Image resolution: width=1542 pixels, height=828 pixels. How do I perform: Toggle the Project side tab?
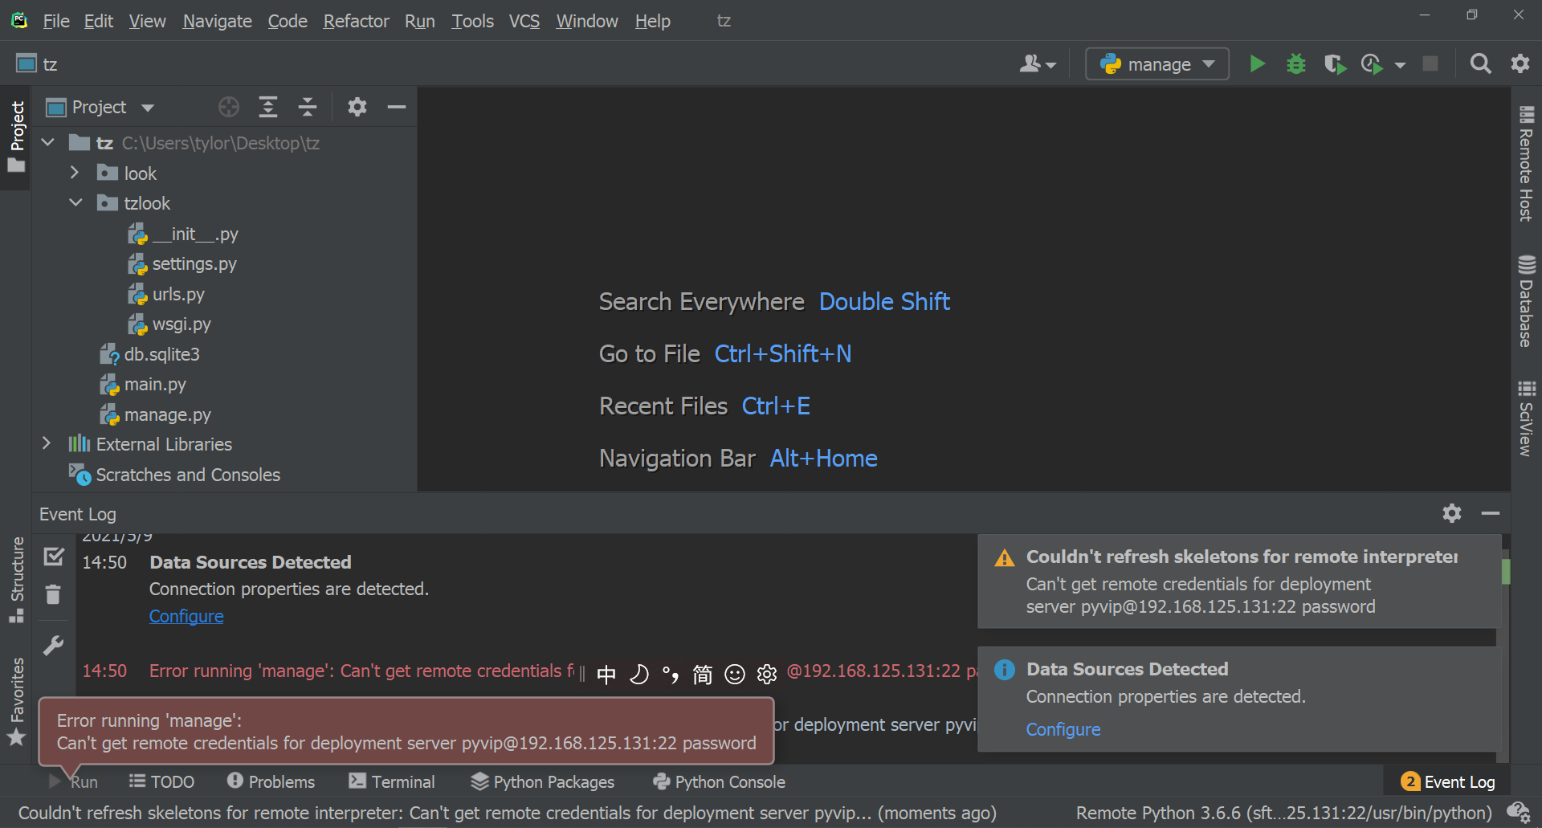coord(17,137)
